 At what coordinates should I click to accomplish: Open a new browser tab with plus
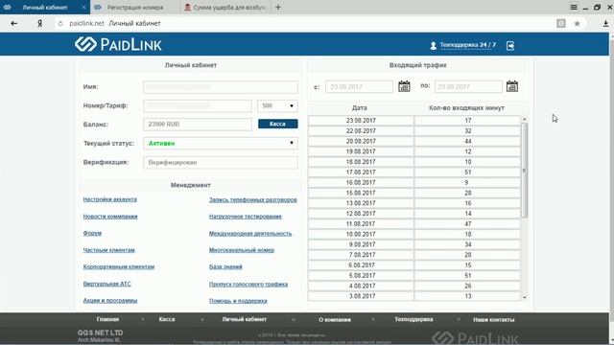point(278,7)
